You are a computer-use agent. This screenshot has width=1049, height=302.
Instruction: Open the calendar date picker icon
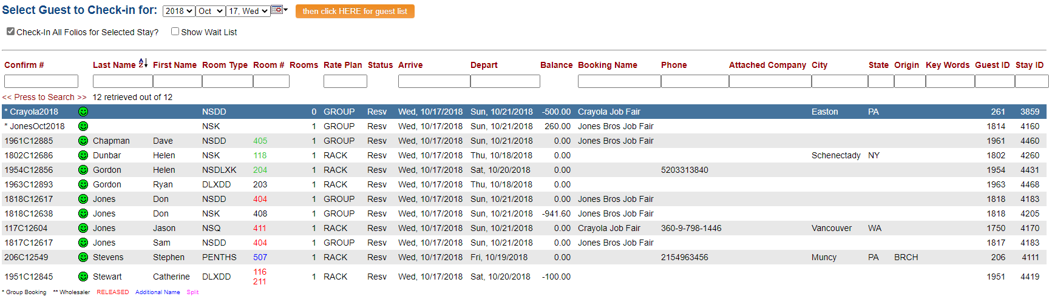(x=277, y=10)
